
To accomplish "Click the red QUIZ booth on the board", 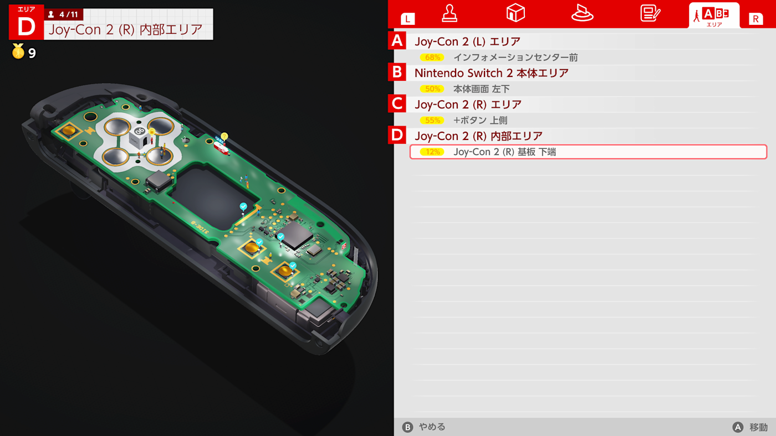I will tap(221, 148).
